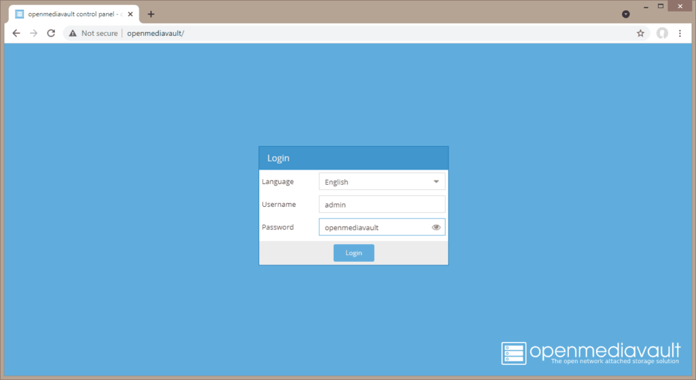The height and width of the screenshot is (380, 696).
Task: Close the browser window
Action: click(679, 6)
